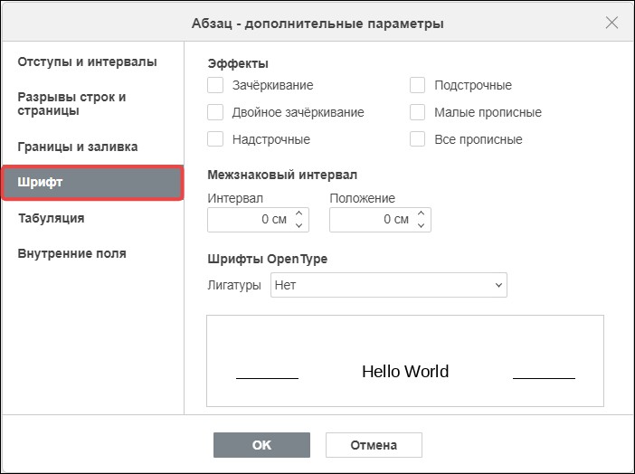
Task: Go to the Табуляция section
Action: (51, 218)
